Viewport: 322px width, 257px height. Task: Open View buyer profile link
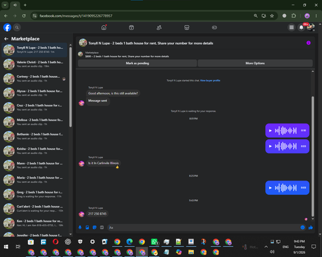pos(210,80)
